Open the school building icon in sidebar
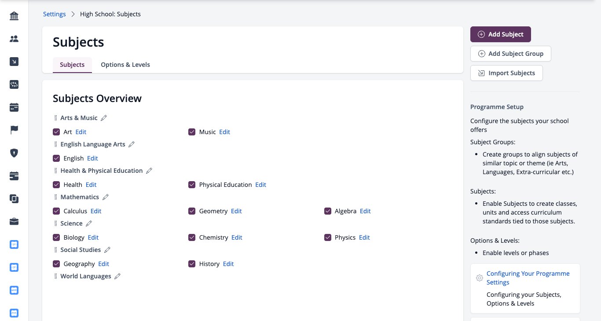Viewport: 601px width, 321px height. [14, 16]
